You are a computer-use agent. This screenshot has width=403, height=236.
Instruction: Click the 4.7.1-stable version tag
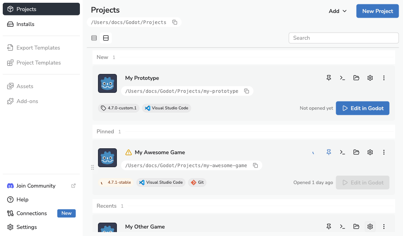pos(116,183)
